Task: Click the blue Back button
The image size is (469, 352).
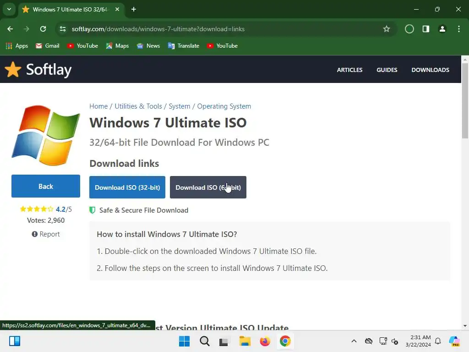Action: (x=46, y=186)
